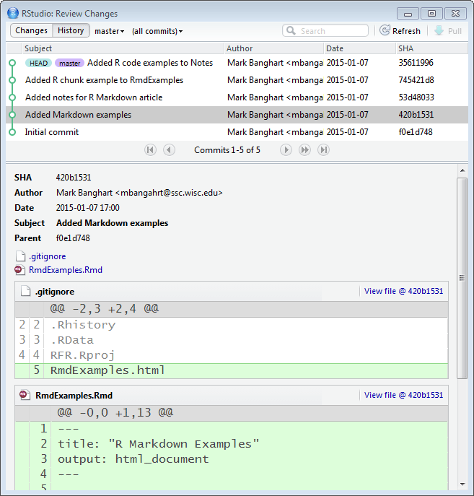
Task: Switch to the Changes view
Action: 31,31
